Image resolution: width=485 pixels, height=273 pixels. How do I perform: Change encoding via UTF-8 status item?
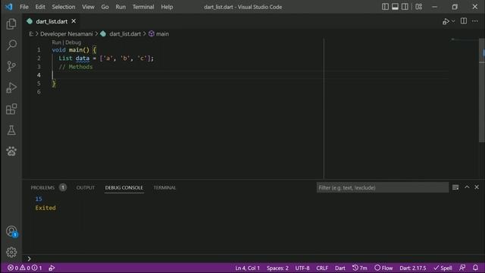(x=302, y=268)
